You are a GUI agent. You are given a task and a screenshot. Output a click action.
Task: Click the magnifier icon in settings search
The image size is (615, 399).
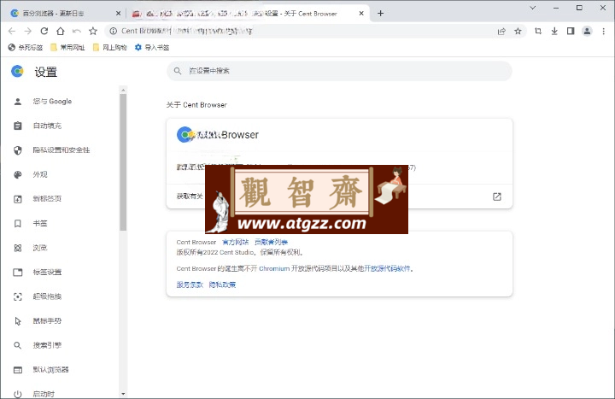coord(178,71)
